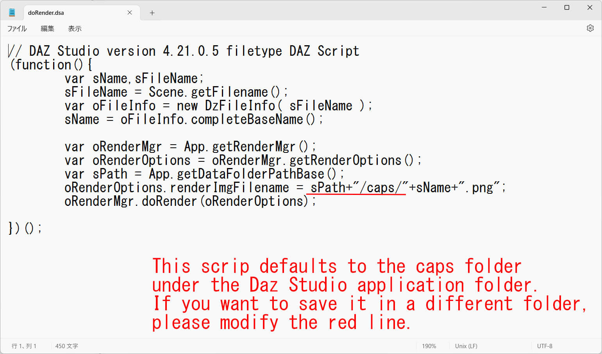Viewport: 602px width, 354px height.
Task: Click the red "please modify the red line" text
Action: 280,323
